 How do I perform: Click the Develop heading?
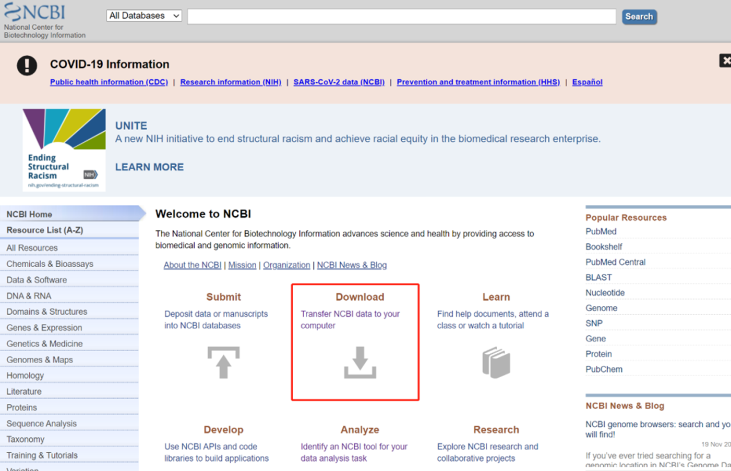[223, 430]
